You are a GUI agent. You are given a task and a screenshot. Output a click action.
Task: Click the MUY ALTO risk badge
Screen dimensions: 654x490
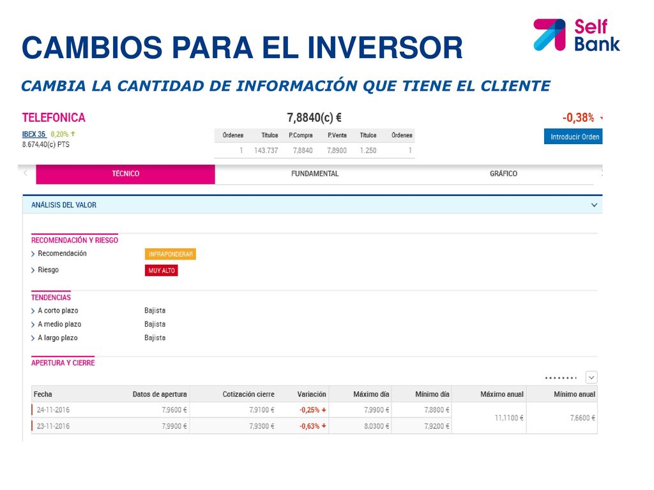(x=162, y=271)
